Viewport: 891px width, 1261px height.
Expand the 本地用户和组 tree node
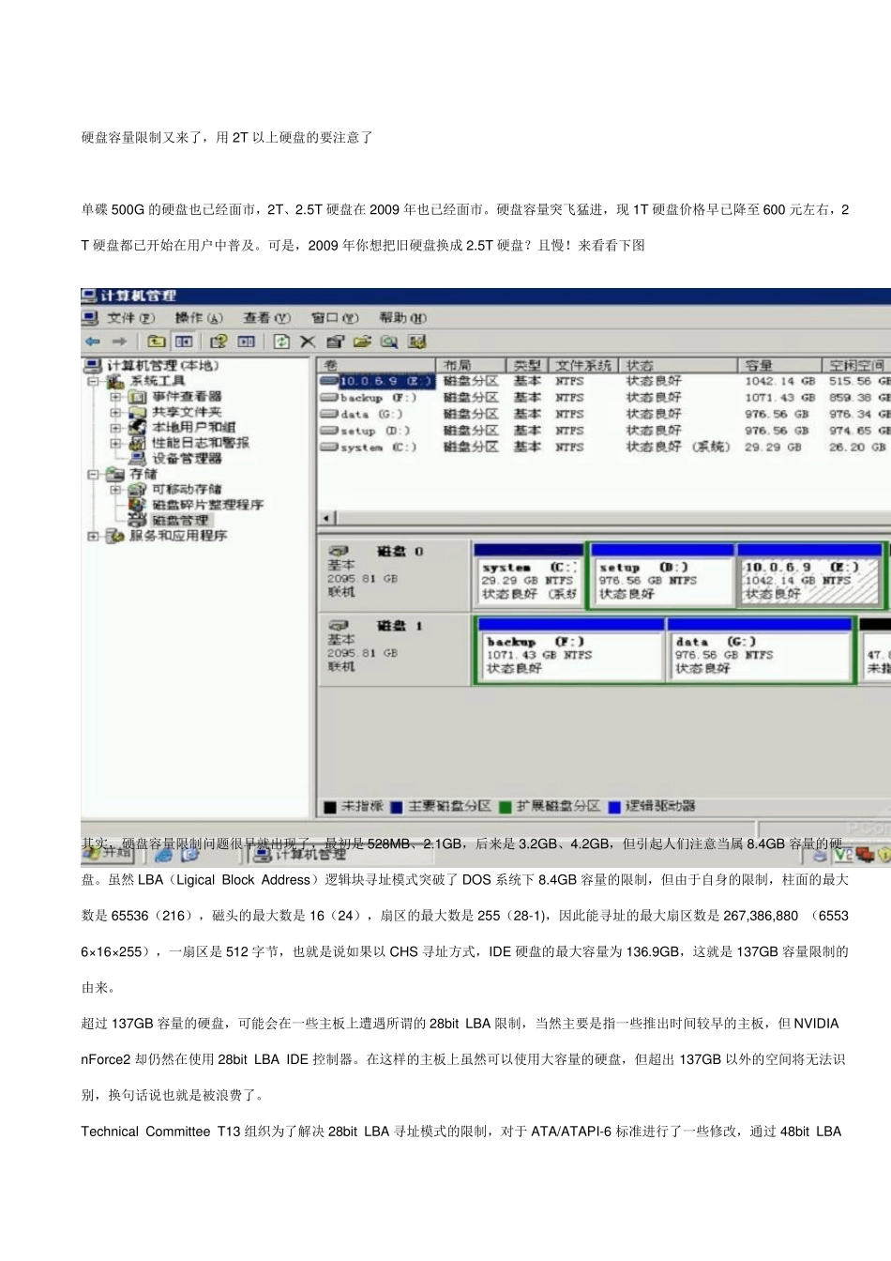[x=115, y=427]
